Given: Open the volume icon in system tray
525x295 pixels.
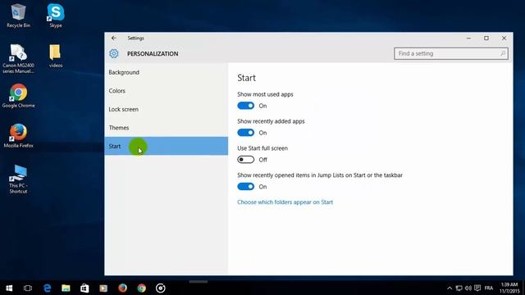Looking at the screenshot, I should [468, 288].
